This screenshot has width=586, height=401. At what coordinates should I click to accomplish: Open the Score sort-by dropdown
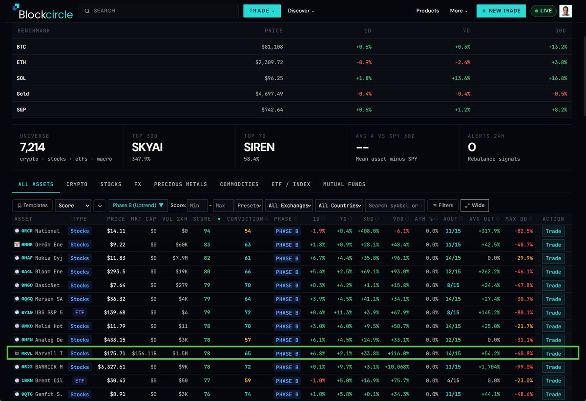tap(73, 206)
